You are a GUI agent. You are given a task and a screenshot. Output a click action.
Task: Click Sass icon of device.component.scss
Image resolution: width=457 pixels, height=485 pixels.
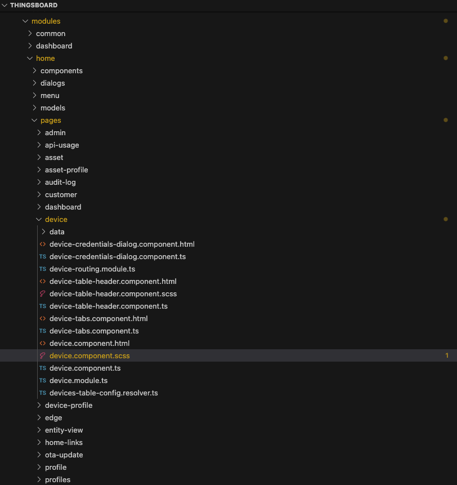43,356
